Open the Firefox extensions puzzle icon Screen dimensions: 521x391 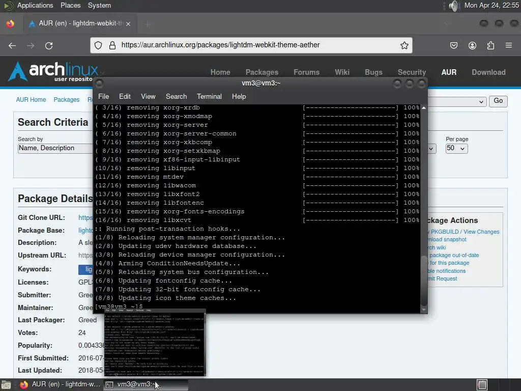tap(490, 45)
